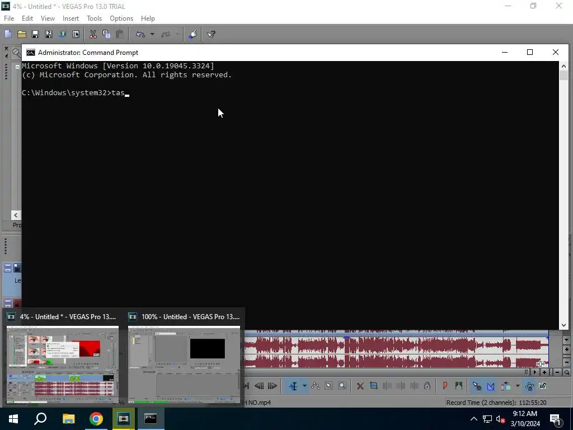Open the Windows Start menu
The height and width of the screenshot is (430, 573).
pos(13,419)
